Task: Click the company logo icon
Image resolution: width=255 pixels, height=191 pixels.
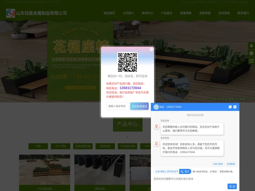Action: coord(11,13)
